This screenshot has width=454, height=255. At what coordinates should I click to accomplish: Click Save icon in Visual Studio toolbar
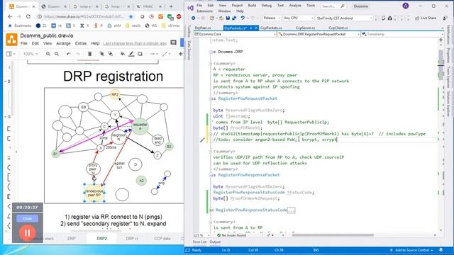coord(228,18)
